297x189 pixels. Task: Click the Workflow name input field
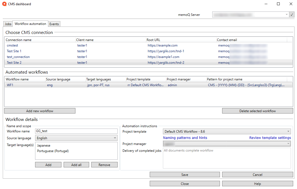(76, 131)
